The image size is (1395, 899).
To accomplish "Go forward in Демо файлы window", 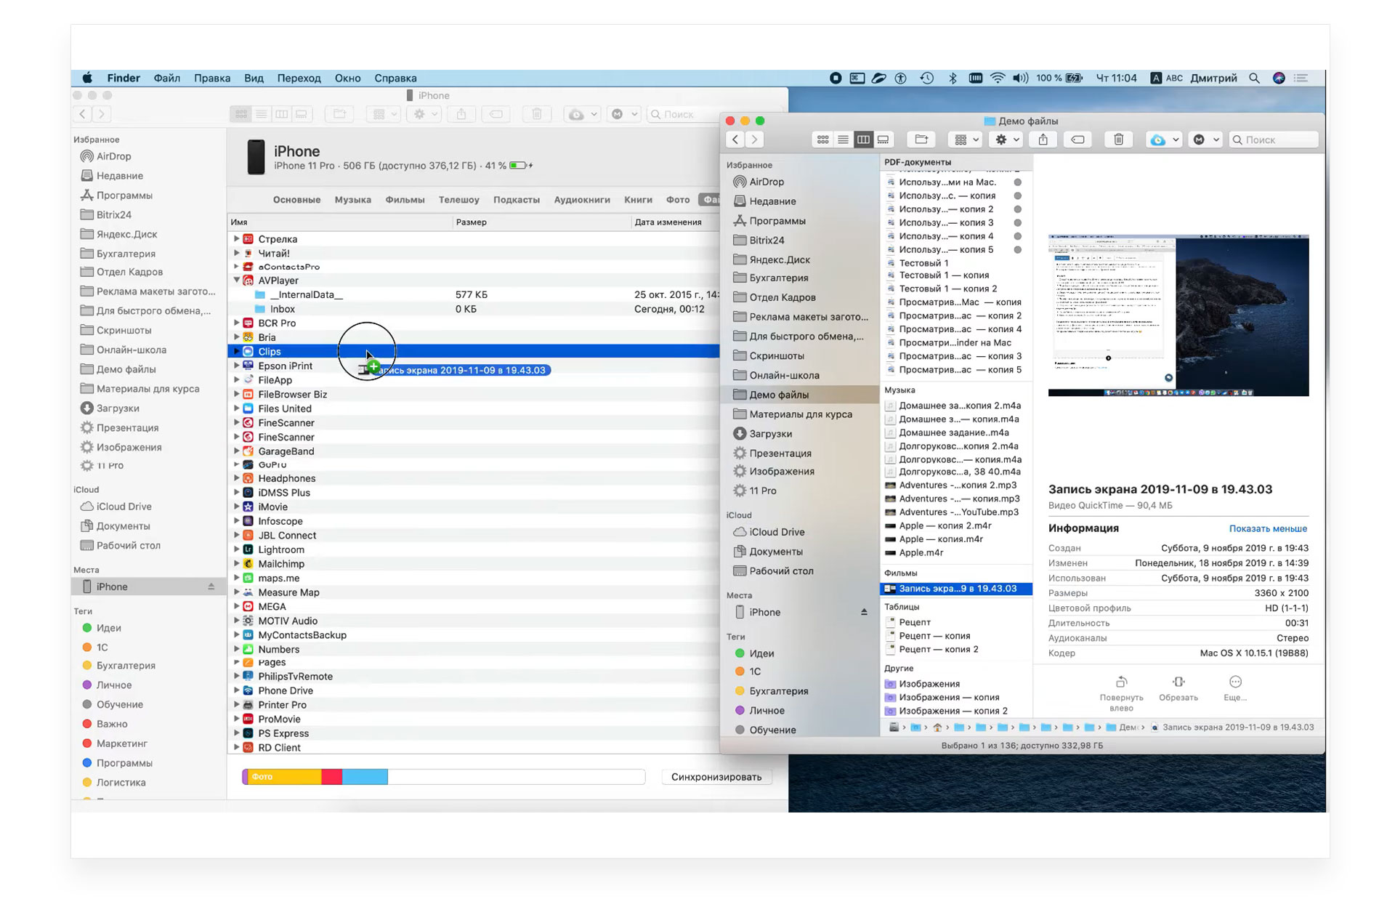I will pos(754,140).
